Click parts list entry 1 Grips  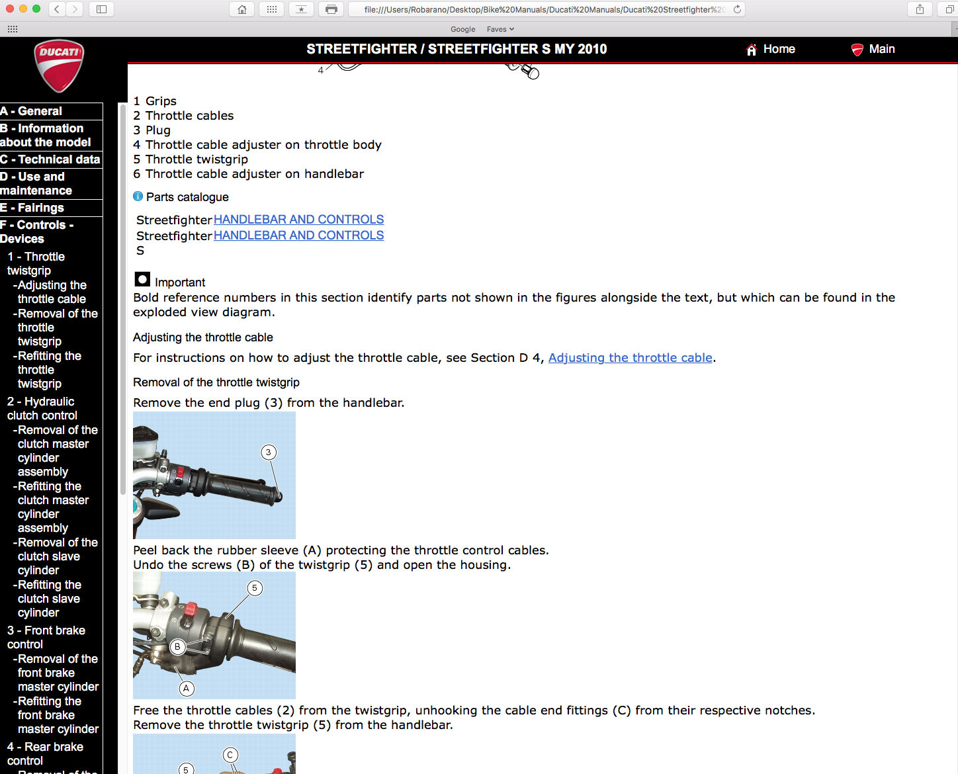pyautogui.click(x=155, y=101)
